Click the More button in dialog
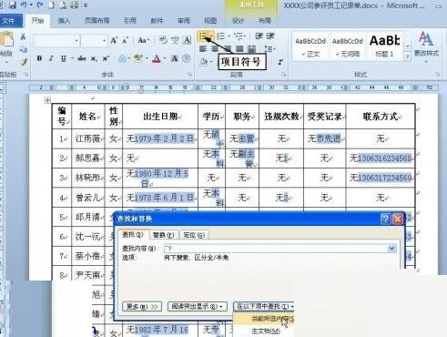The height and width of the screenshot is (337, 447). [x=142, y=306]
